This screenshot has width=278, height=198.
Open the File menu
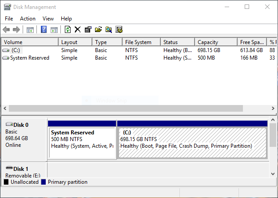[x=9, y=19]
